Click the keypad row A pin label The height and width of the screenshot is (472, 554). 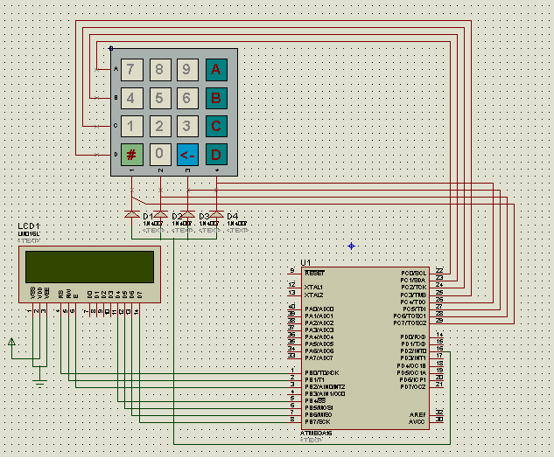116,69
